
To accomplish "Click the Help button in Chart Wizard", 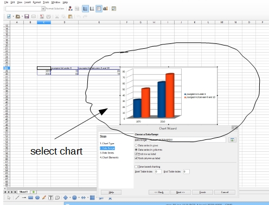I will pos(111,192).
